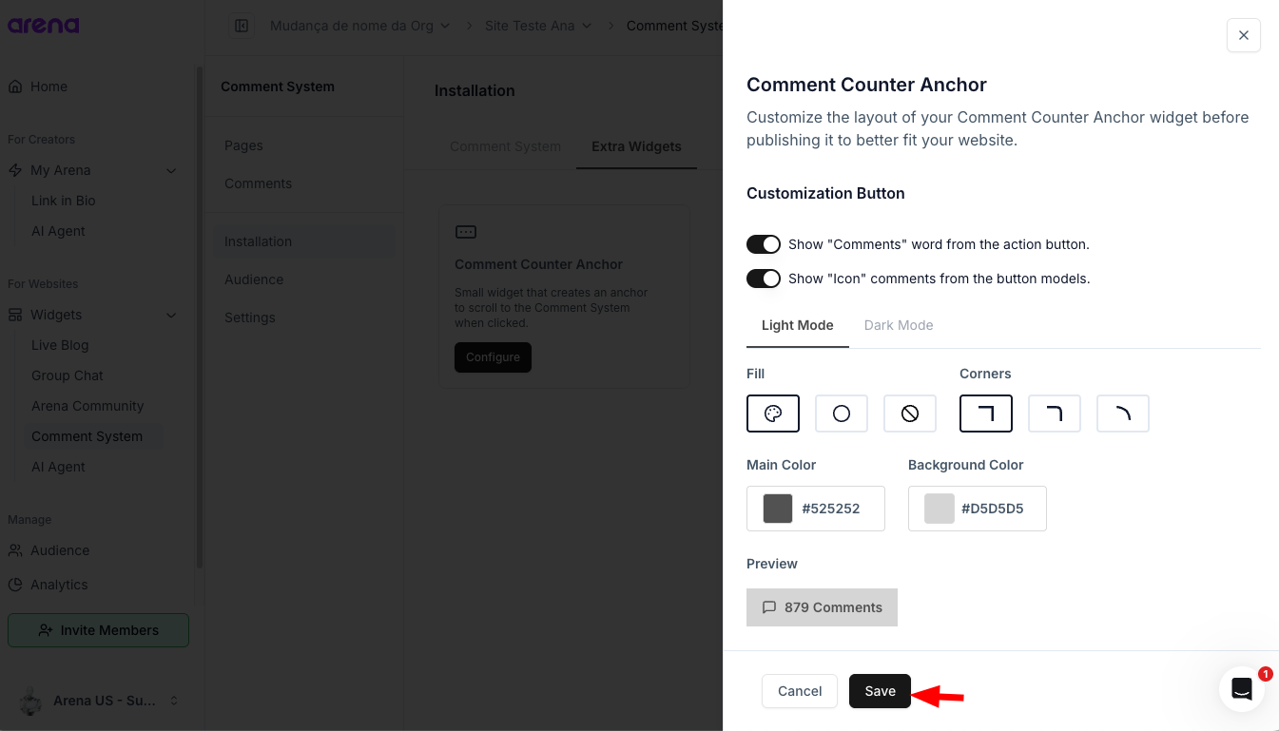
Task: Toggle Show "Comments" word switch
Action: coord(764,244)
